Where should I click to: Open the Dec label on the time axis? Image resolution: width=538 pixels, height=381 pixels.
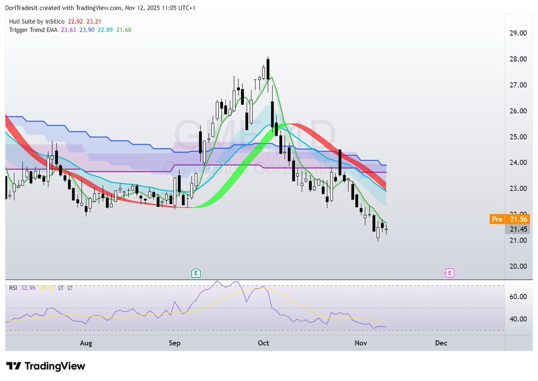(440, 343)
